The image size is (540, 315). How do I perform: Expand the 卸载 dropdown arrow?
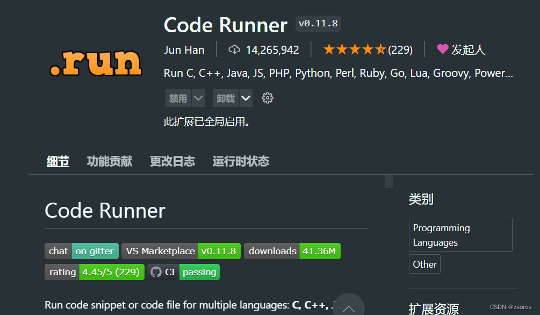[x=246, y=98]
